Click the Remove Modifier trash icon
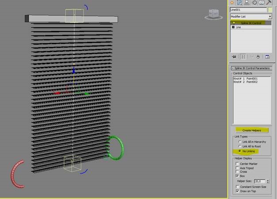This screenshot has width=277, height=199. point(258,56)
